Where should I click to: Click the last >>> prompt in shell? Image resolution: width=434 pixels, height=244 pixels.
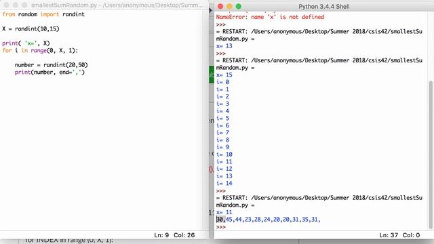click(221, 227)
